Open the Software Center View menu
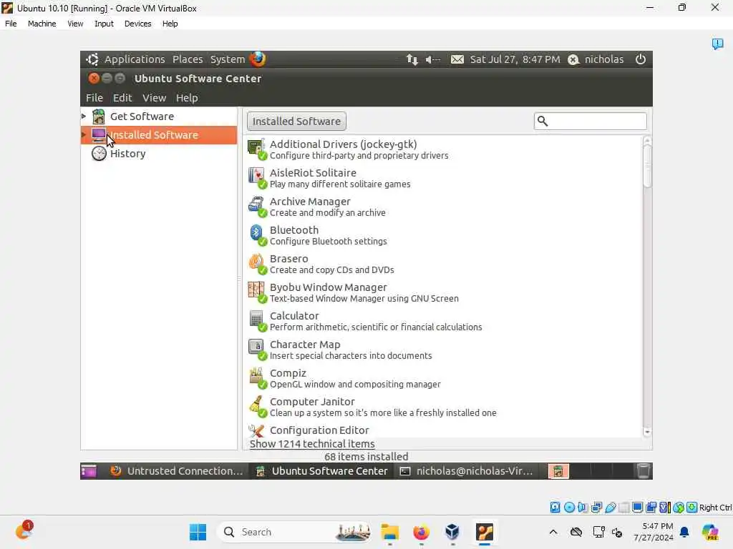The image size is (733, 549). (155, 97)
